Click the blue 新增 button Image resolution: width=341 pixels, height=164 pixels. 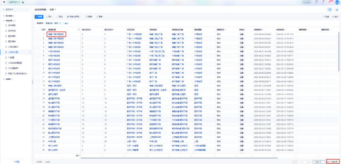click(x=39, y=16)
